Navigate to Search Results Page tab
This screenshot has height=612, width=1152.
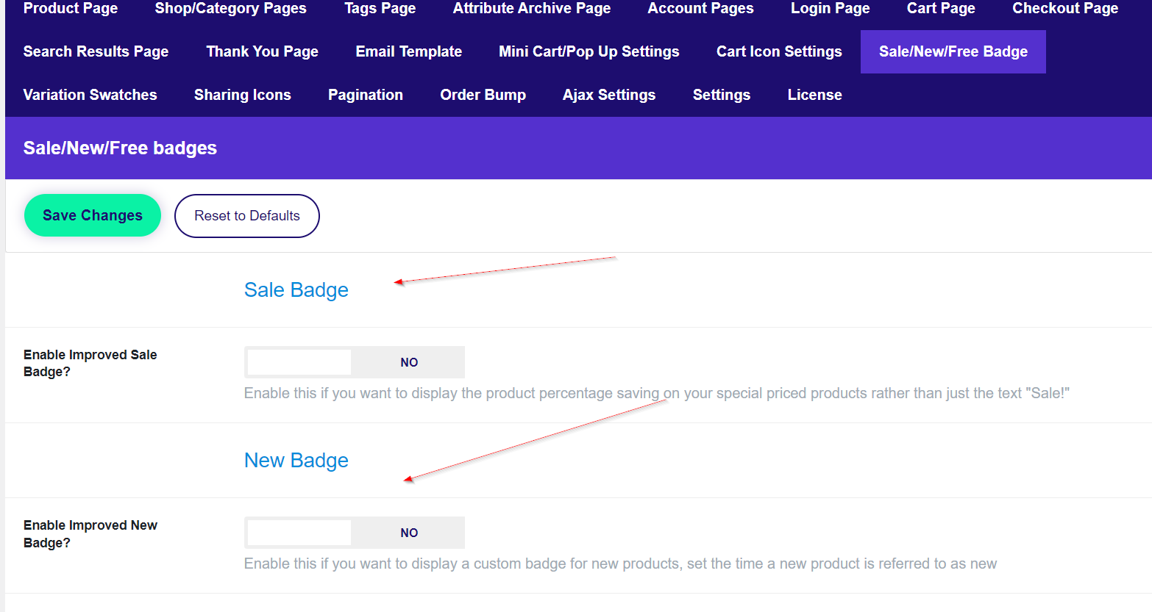(x=96, y=51)
